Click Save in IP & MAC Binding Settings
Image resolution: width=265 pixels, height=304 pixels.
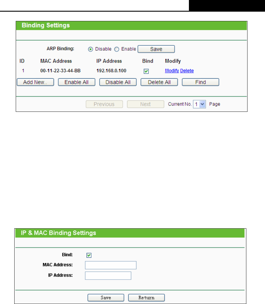(x=106, y=298)
